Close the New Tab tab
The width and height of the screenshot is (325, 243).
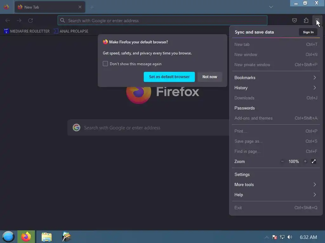click(x=80, y=7)
